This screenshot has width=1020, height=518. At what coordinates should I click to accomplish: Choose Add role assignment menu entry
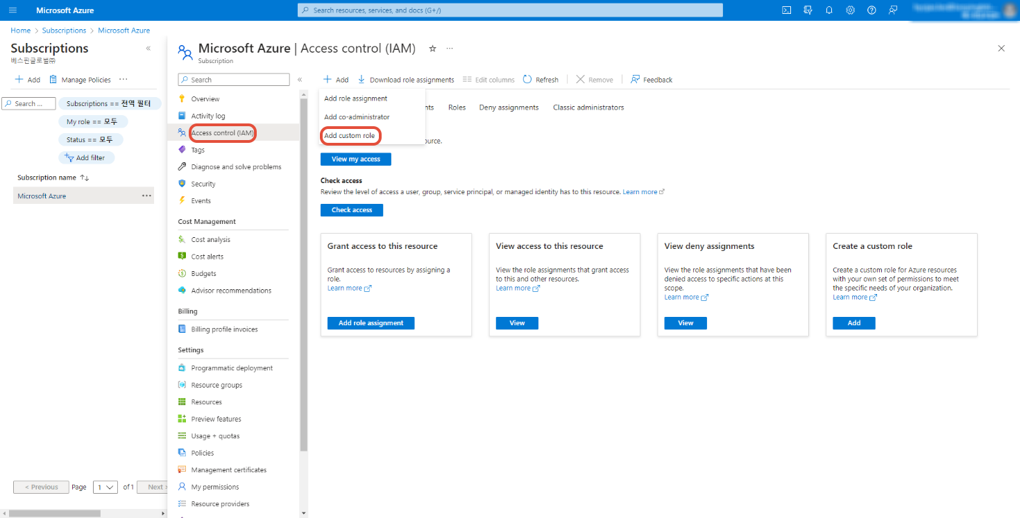pyautogui.click(x=355, y=98)
